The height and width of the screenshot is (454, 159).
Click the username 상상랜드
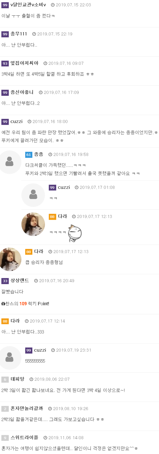(20, 281)
